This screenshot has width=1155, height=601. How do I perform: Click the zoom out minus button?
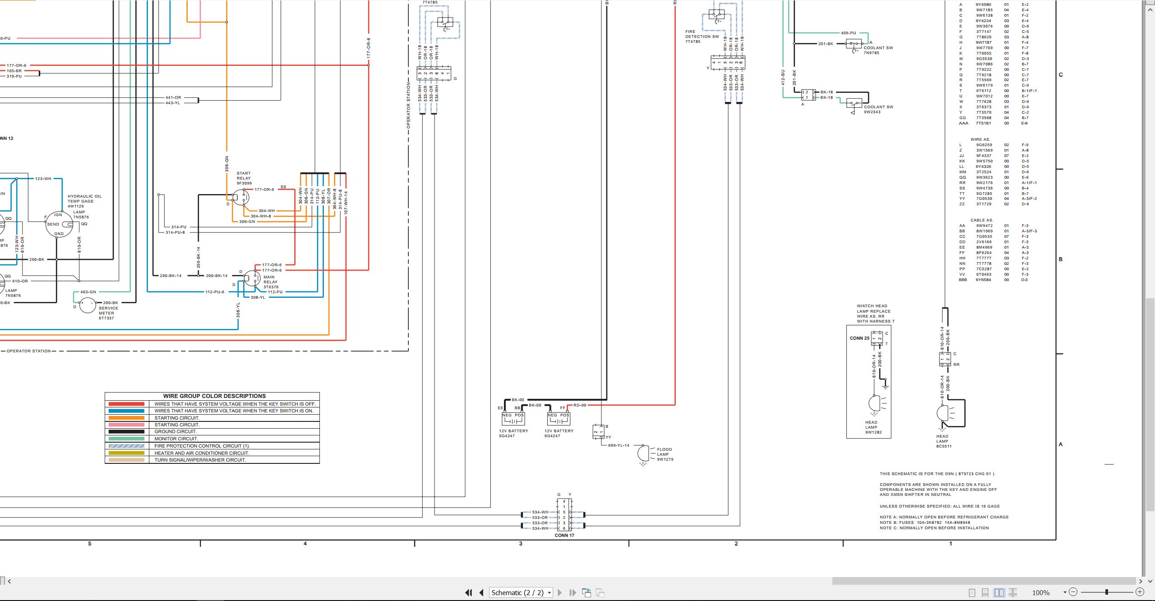1073,592
